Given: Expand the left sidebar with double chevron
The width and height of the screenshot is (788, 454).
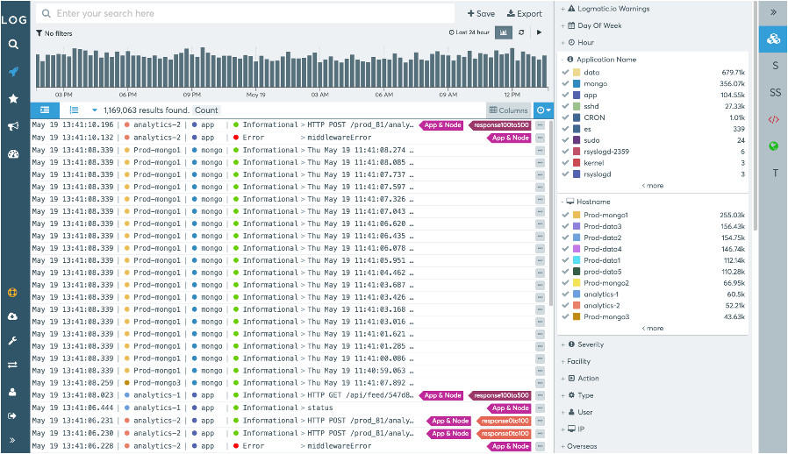Looking at the screenshot, I should tap(12, 441).
